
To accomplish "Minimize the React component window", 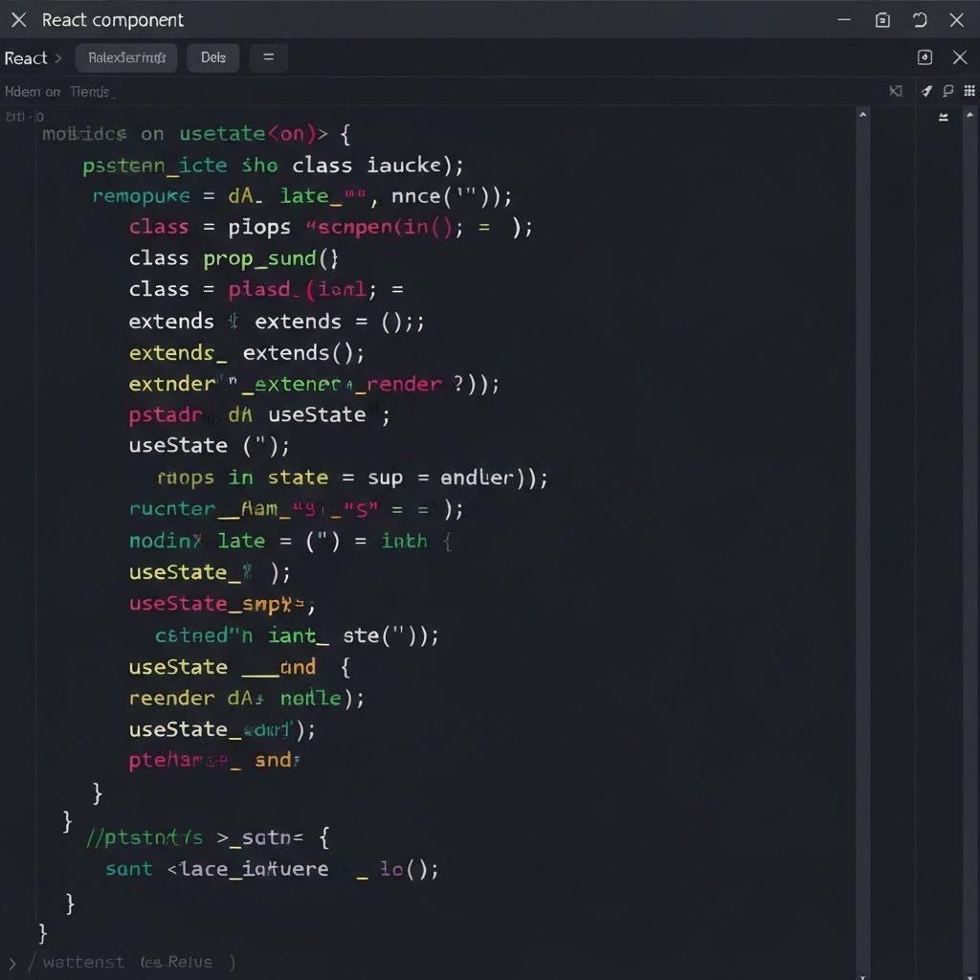I will click(843, 20).
